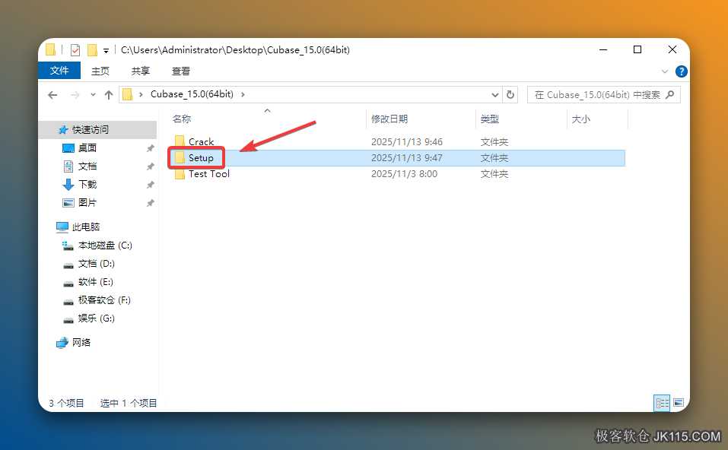This screenshot has width=728, height=450.
Task: Click the date 2025/11/3 8:00
Action: 404,173
